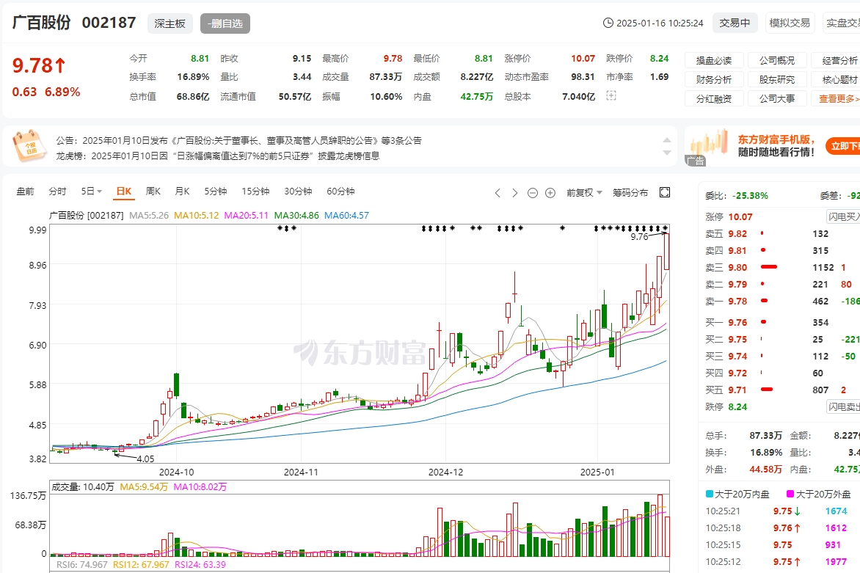
Task: Remove stock from watchlist via 删自选
Action: (225, 23)
